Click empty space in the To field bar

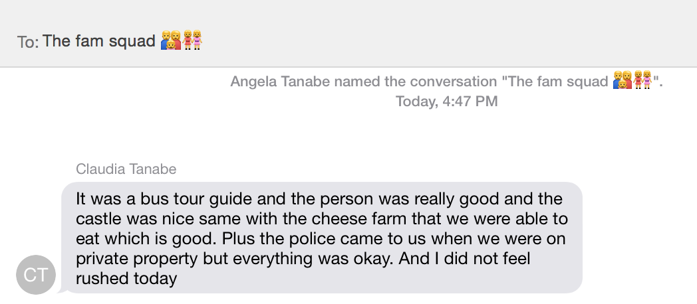coord(444,41)
